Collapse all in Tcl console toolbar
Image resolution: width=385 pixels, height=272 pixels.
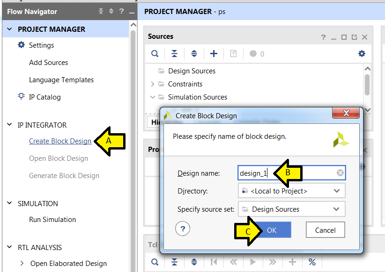tap(174, 262)
